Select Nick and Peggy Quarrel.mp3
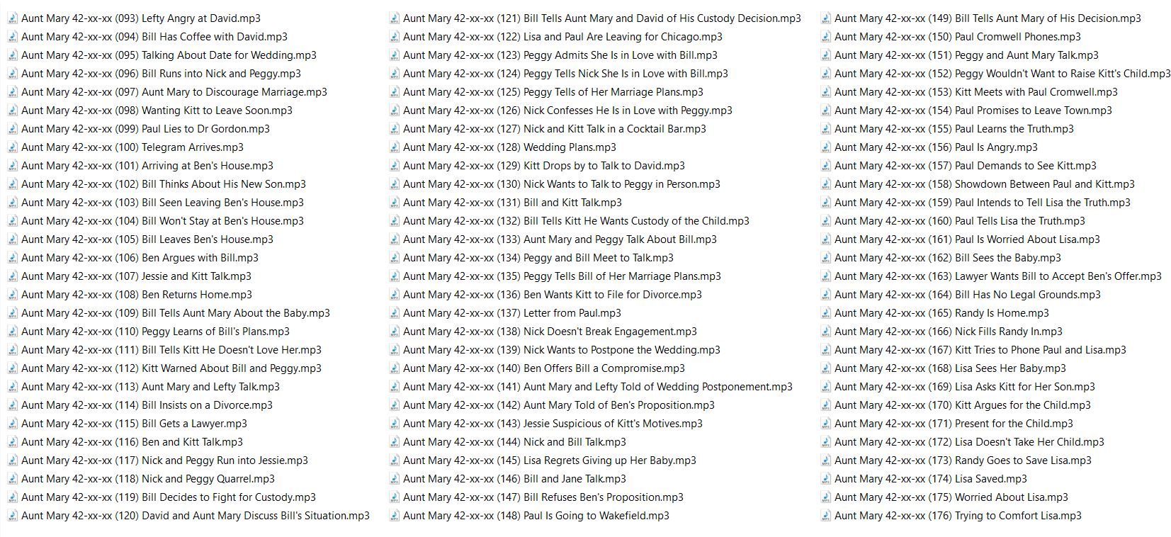Viewport: 1171px width, 537px height. coord(147,479)
